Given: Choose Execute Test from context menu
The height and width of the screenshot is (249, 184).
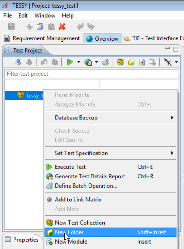Looking at the screenshot, I should coord(111,167).
